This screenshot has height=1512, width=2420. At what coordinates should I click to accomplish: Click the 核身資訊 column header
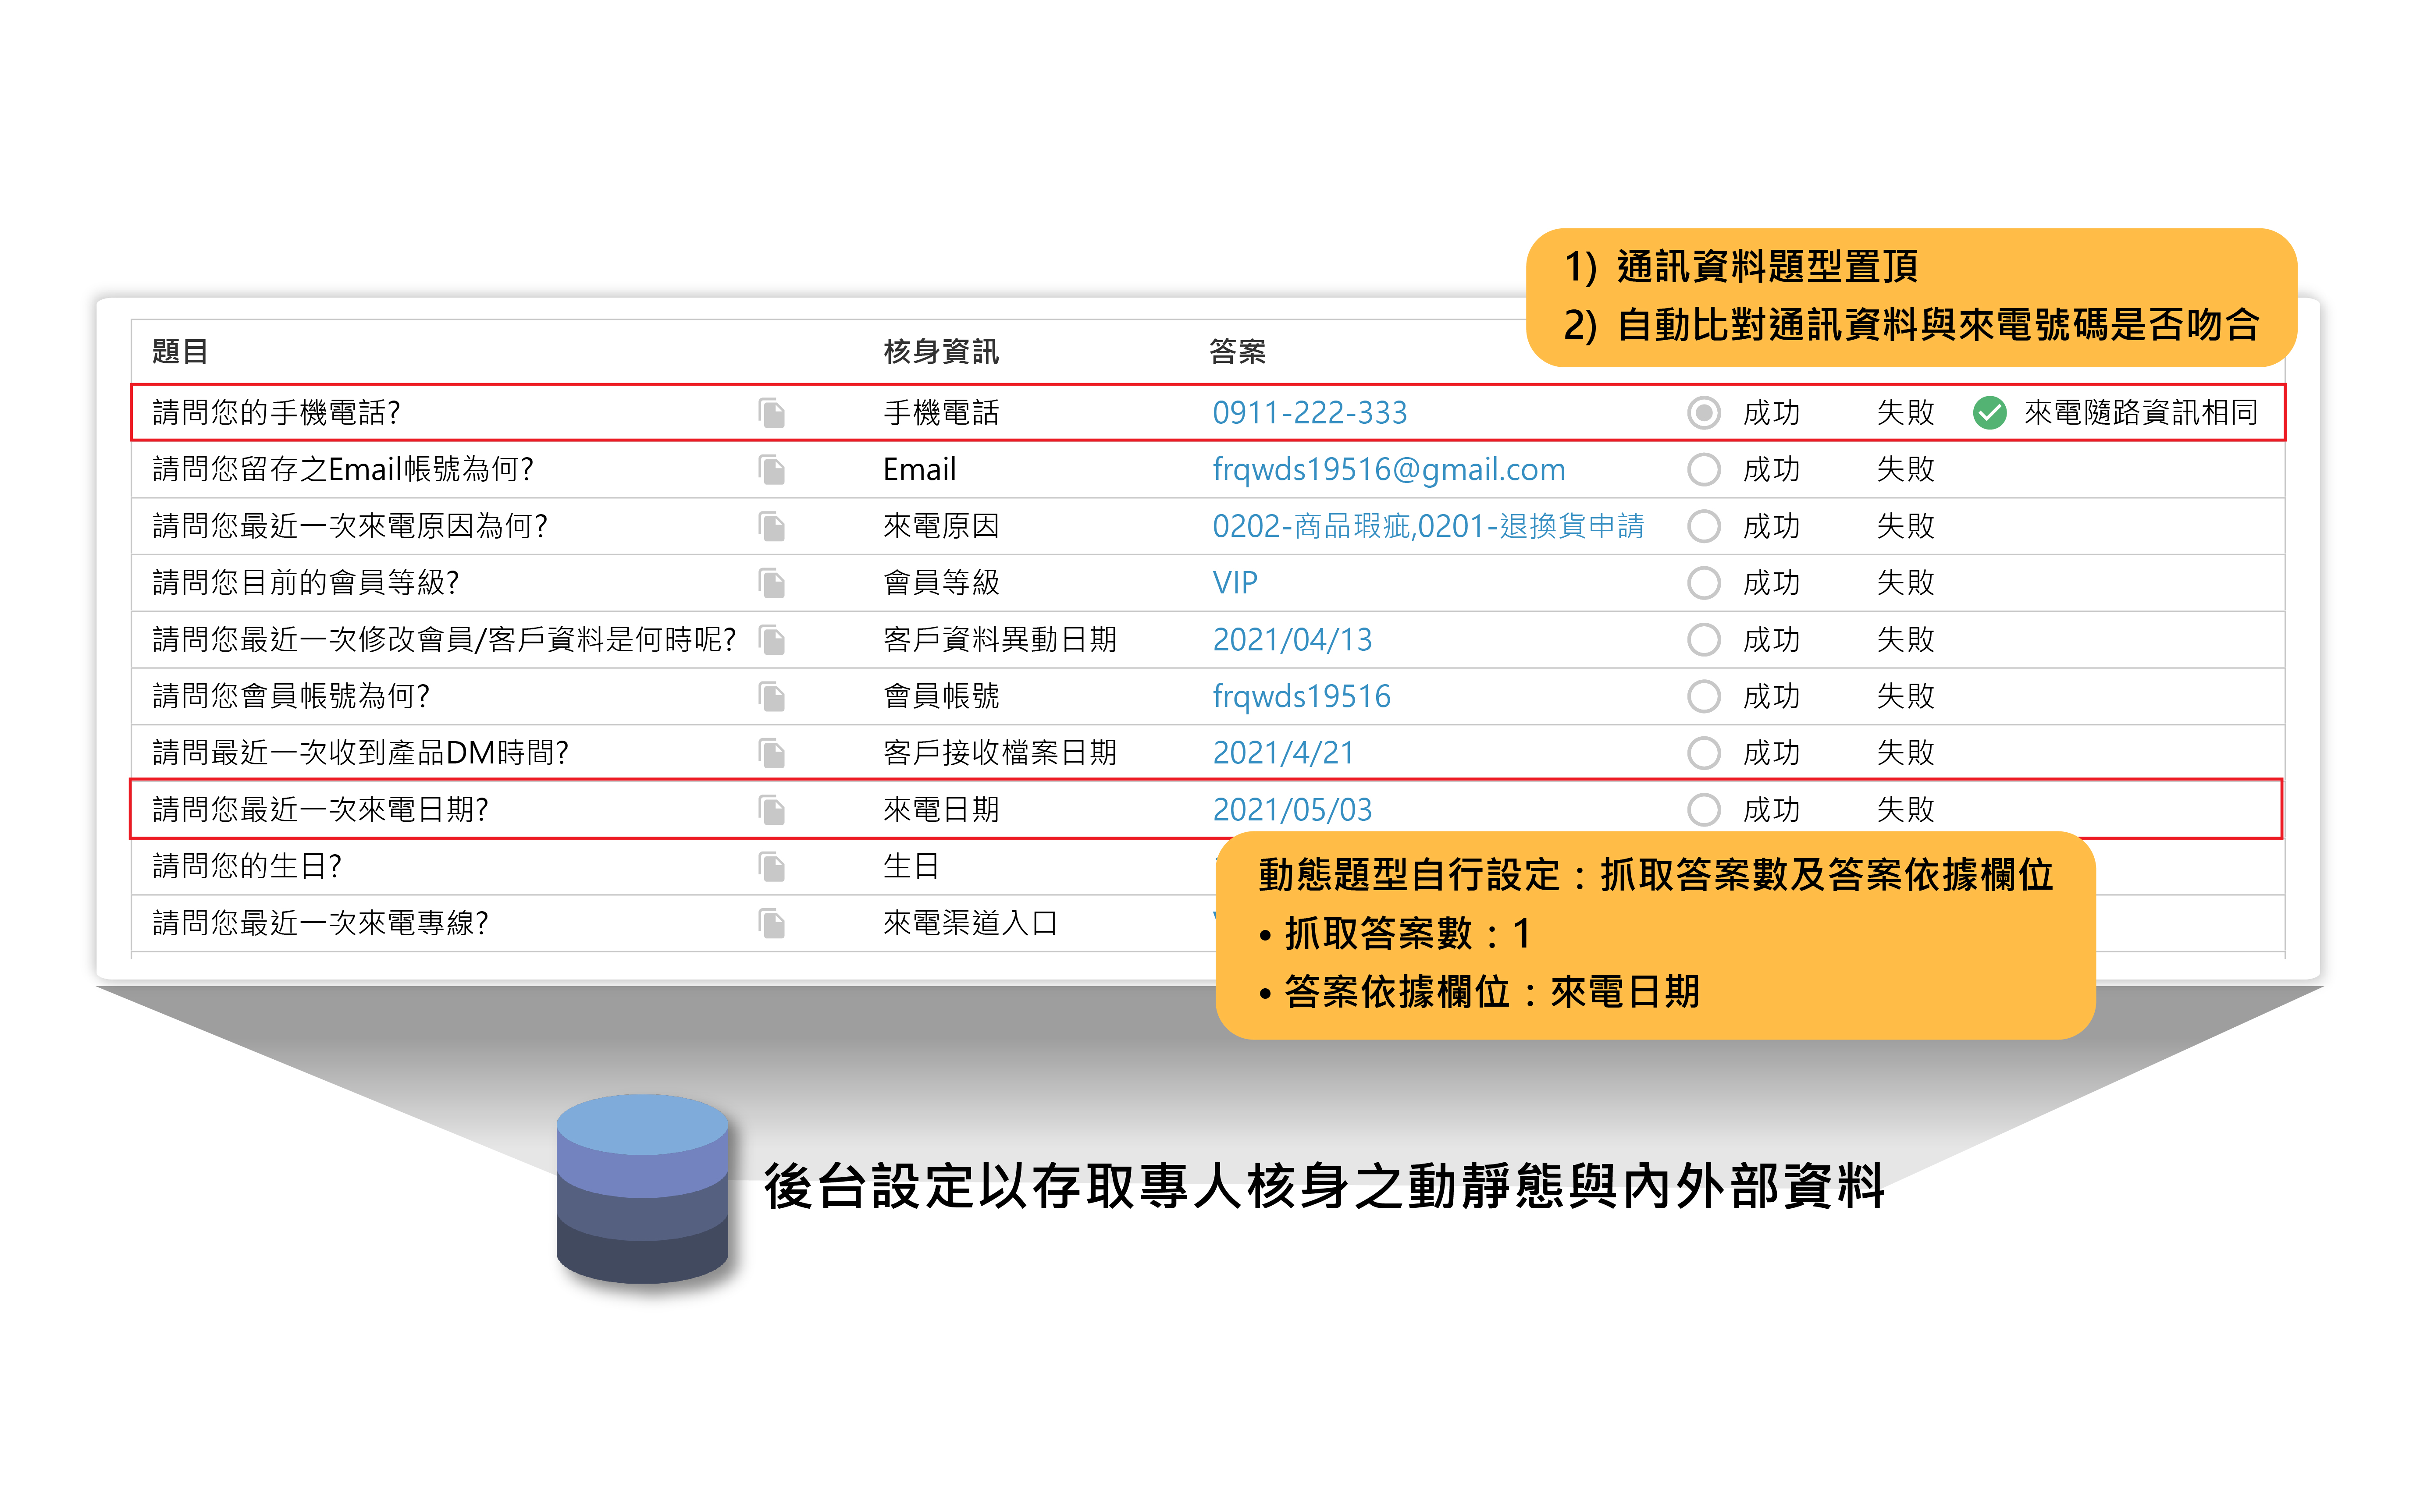point(940,352)
